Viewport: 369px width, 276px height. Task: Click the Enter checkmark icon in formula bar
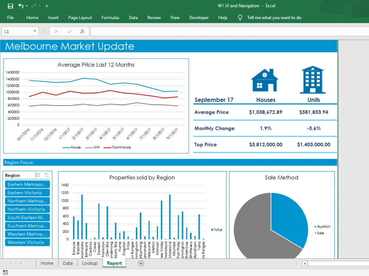(x=69, y=31)
